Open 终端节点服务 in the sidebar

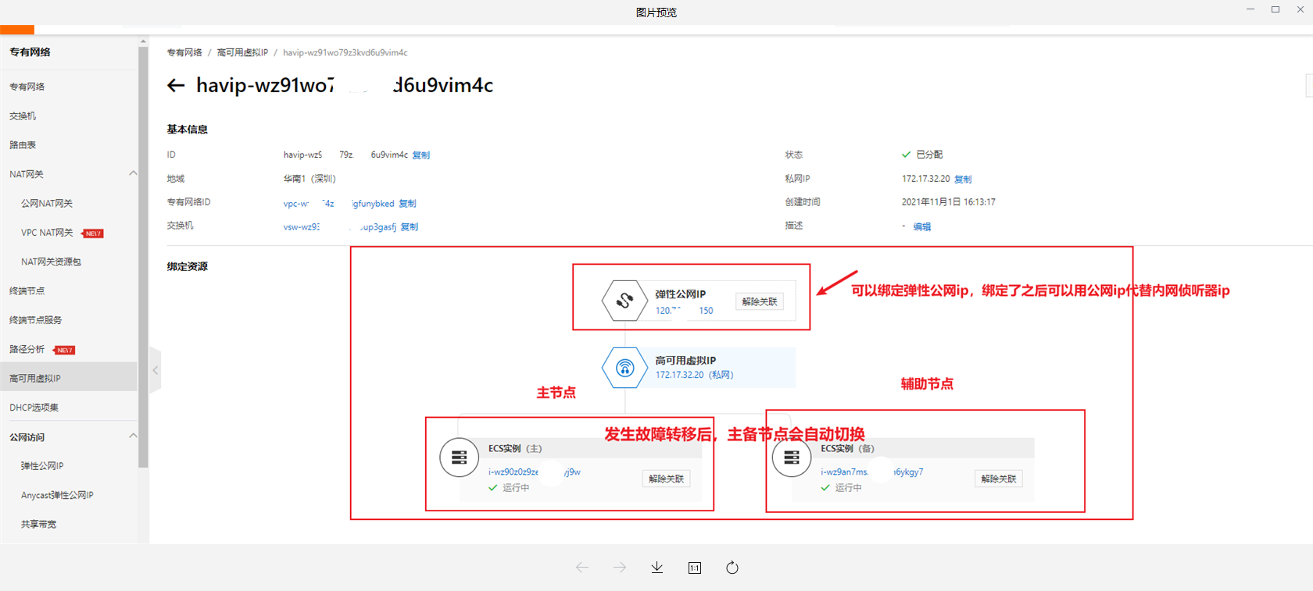pyautogui.click(x=36, y=320)
